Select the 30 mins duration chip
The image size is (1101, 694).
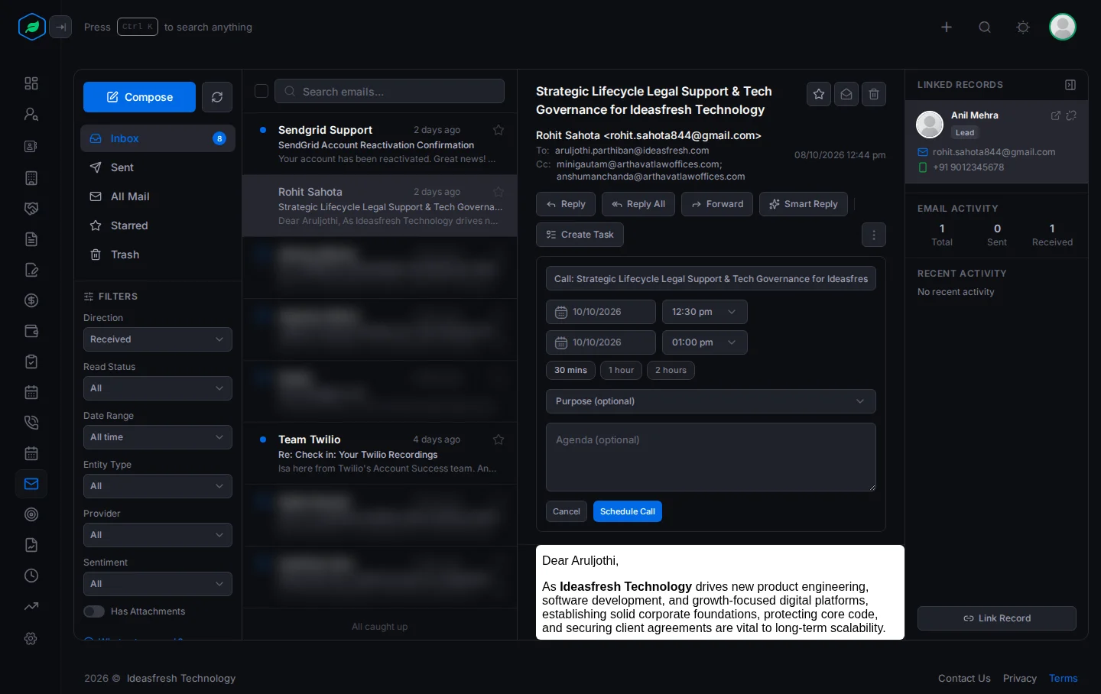[x=570, y=370]
